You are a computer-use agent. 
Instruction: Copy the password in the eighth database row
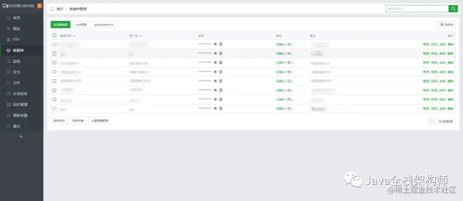(221, 109)
